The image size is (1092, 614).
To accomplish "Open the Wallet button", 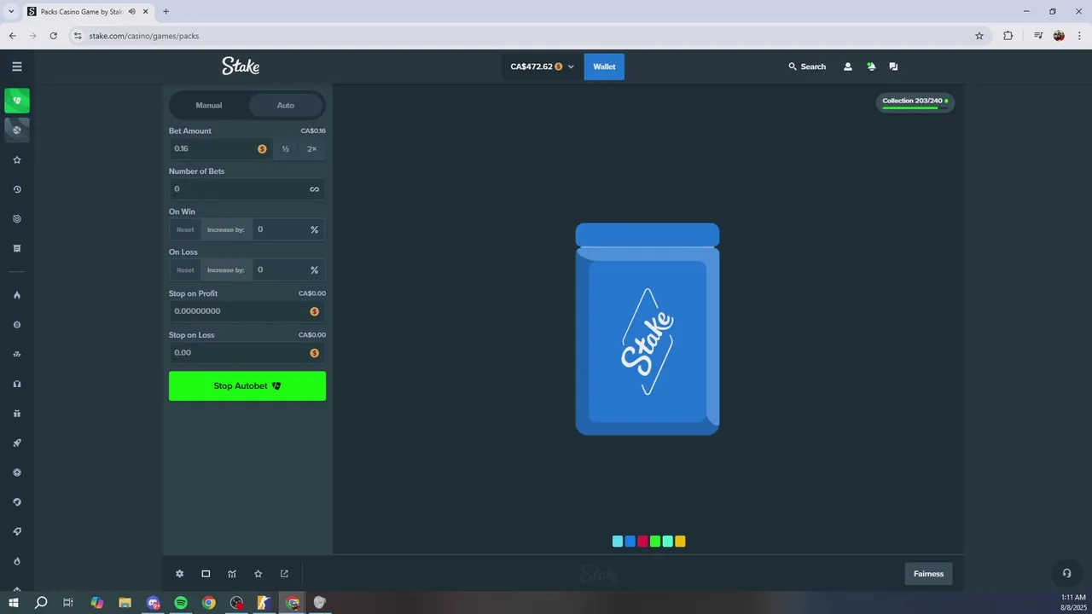I will pyautogui.click(x=604, y=67).
